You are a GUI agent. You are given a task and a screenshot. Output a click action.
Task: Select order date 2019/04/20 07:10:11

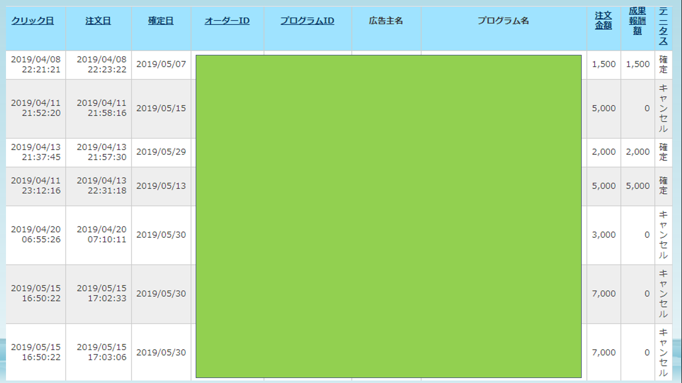(x=101, y=234)
